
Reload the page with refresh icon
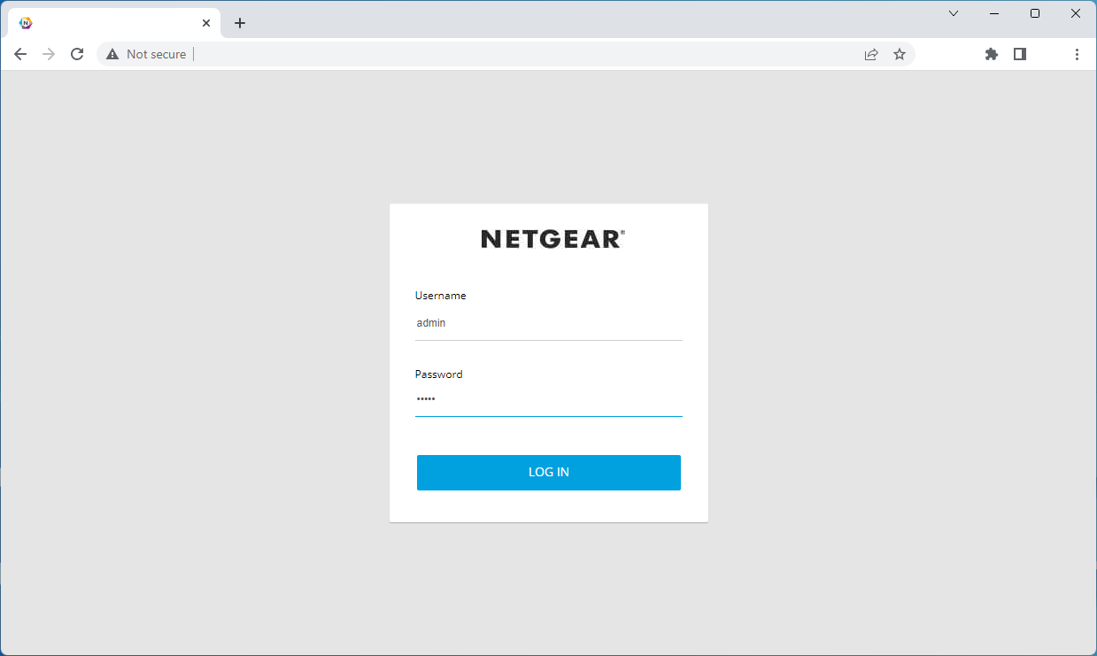tap(77, 54)
